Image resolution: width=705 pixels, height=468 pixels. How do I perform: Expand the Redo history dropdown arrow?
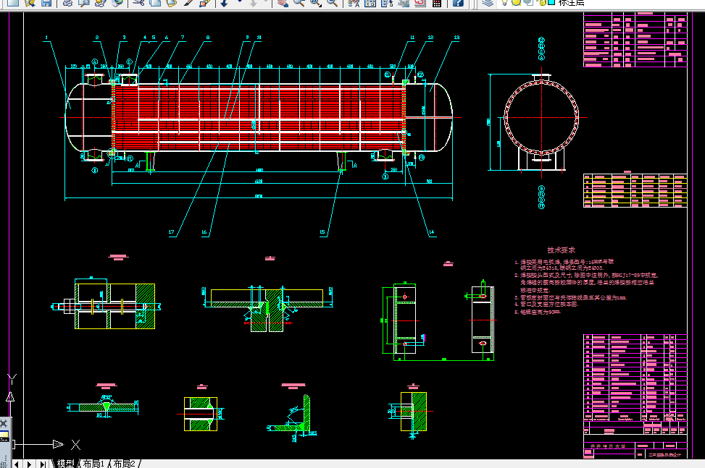(x=266, y=1)
